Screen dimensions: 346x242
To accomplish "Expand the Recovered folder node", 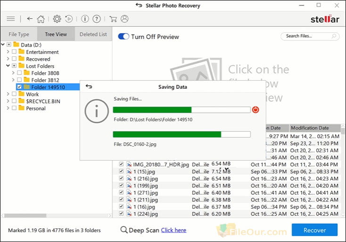I will [x=8, y=59].
